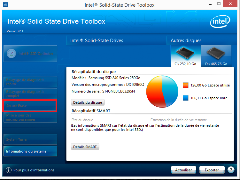240x180 pixels.
Task: Click the 126,00 Go Espace utilisé text
Action: (x=210, y=85)
